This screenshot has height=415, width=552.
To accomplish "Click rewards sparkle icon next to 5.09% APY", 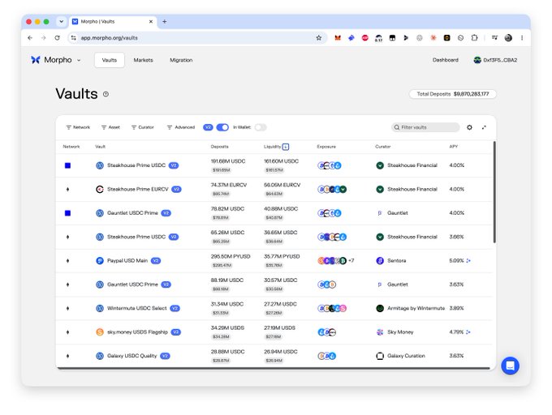I will pos(468,261).
